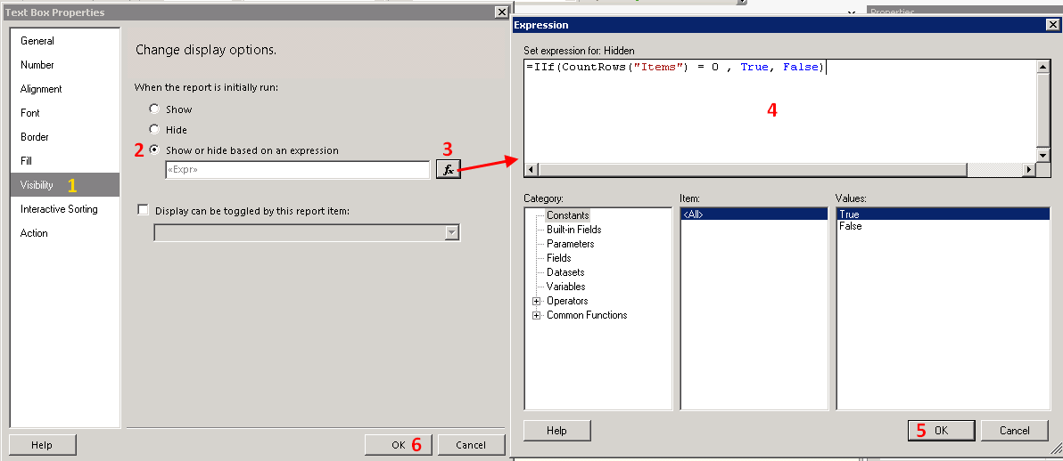Open the Alignment page
This screenshot has height=461, width=1063.
[65, 89]
